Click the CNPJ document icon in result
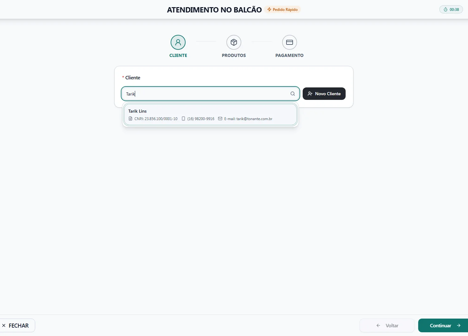The height and width of the screenshot is (336, 468). 130,119
